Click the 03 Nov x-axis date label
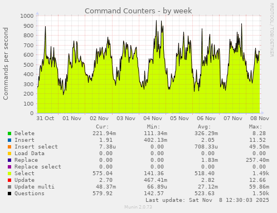 click(x=126, y=118)
